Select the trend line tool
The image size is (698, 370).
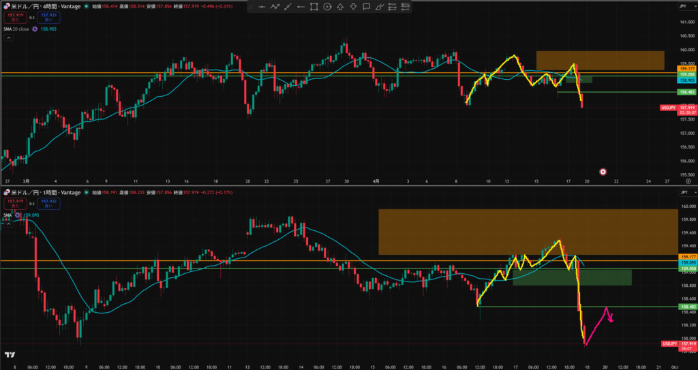point(288,7)
